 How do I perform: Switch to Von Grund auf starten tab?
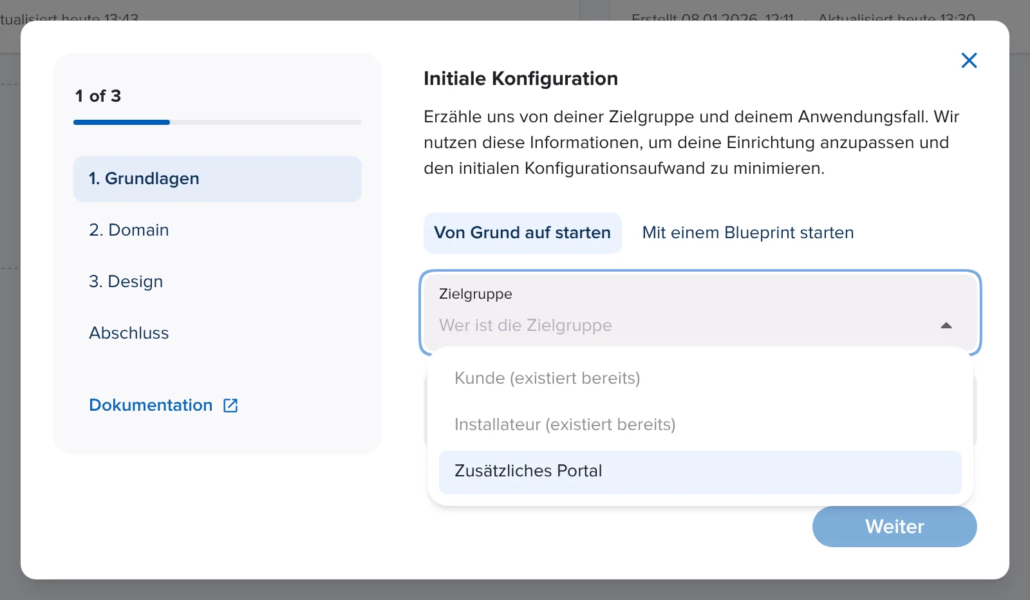[x=523, y=233]
